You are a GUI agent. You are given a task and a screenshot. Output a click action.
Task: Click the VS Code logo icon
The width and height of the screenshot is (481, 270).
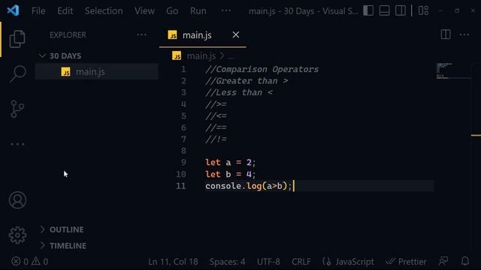pos(13,10)
